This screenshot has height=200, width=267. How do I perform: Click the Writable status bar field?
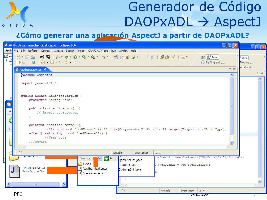click(117, 153)
